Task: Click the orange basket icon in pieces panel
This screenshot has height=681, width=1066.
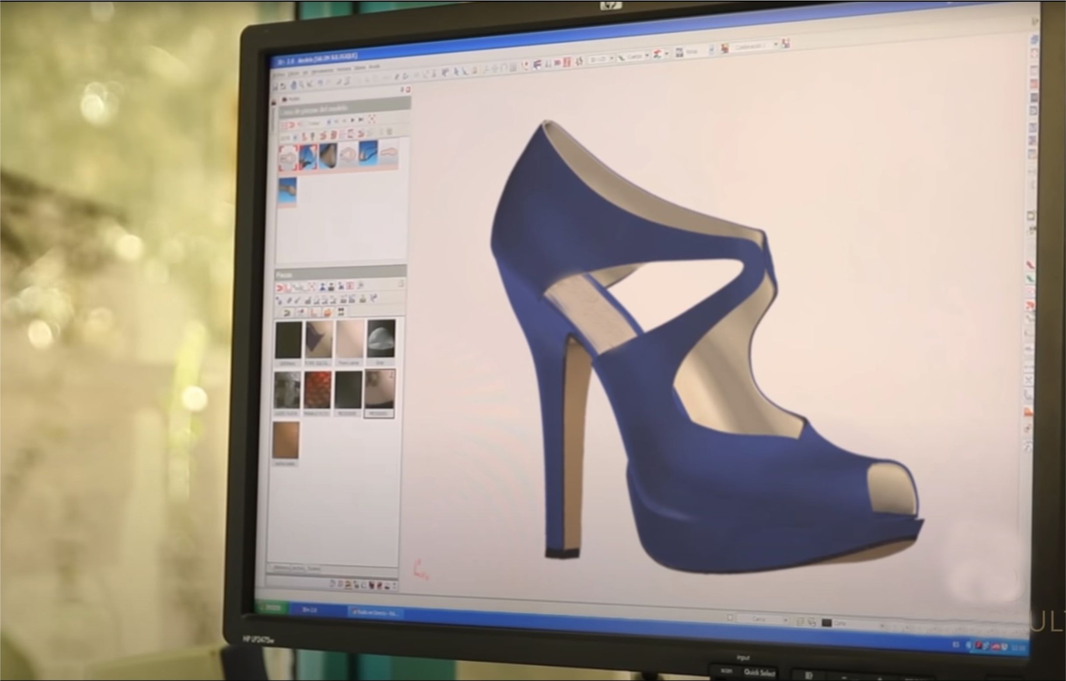Action: (x=327, y=312)
